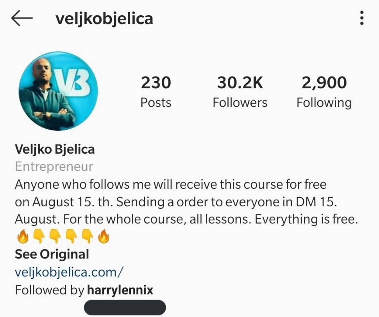Tap See Original translation link
Image resolution: width=379 pixels, height=317 pixels.
52,254
